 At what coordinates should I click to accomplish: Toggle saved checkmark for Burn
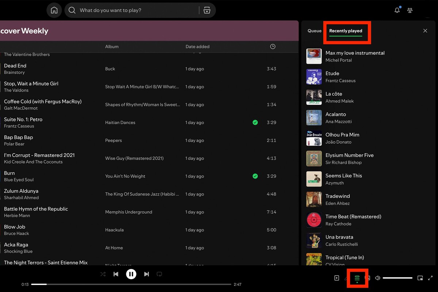point(255,176)
